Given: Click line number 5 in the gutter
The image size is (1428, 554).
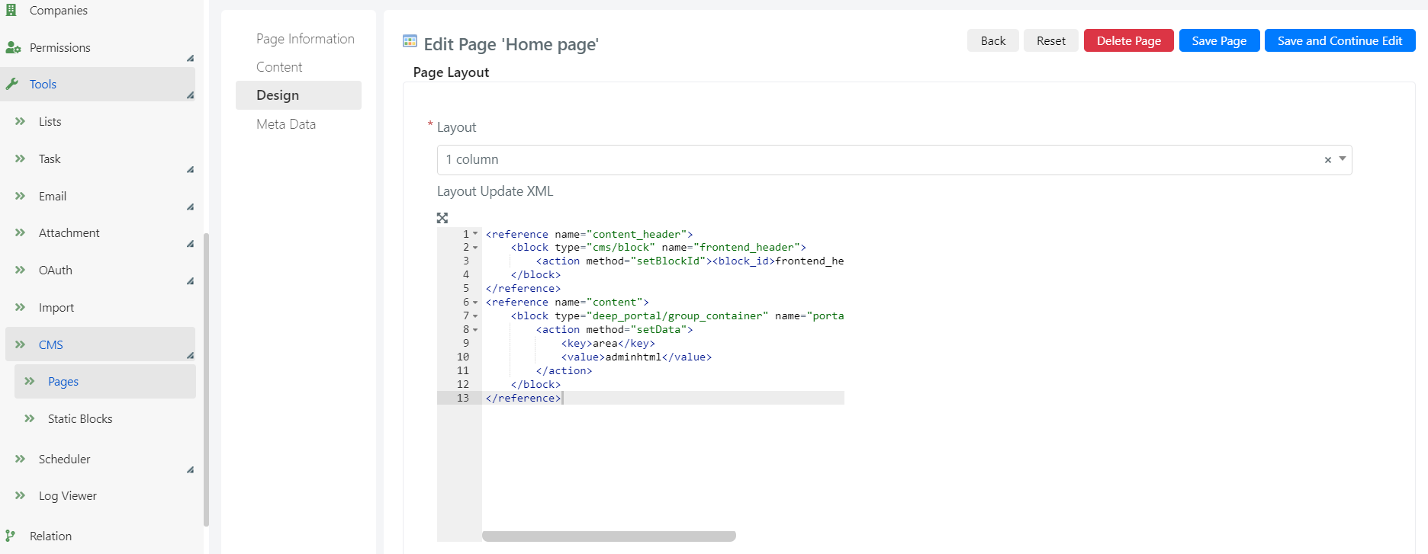Looking at the screenshot, I should click(x=466, y=289).
